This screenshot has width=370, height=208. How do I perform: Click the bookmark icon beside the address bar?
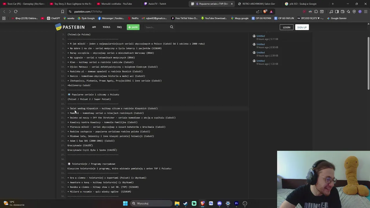62,12
